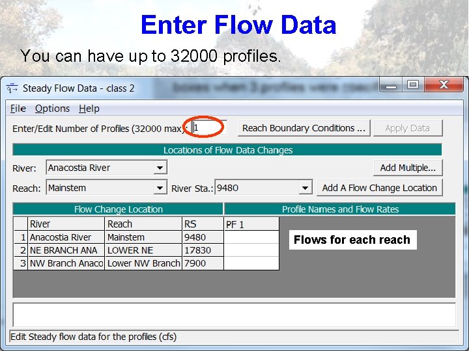Click PF 1 flow cell for Anacostia River
The height and width of the screenshot is (351, 469).
pyautogui.click(x=251, y=237)
